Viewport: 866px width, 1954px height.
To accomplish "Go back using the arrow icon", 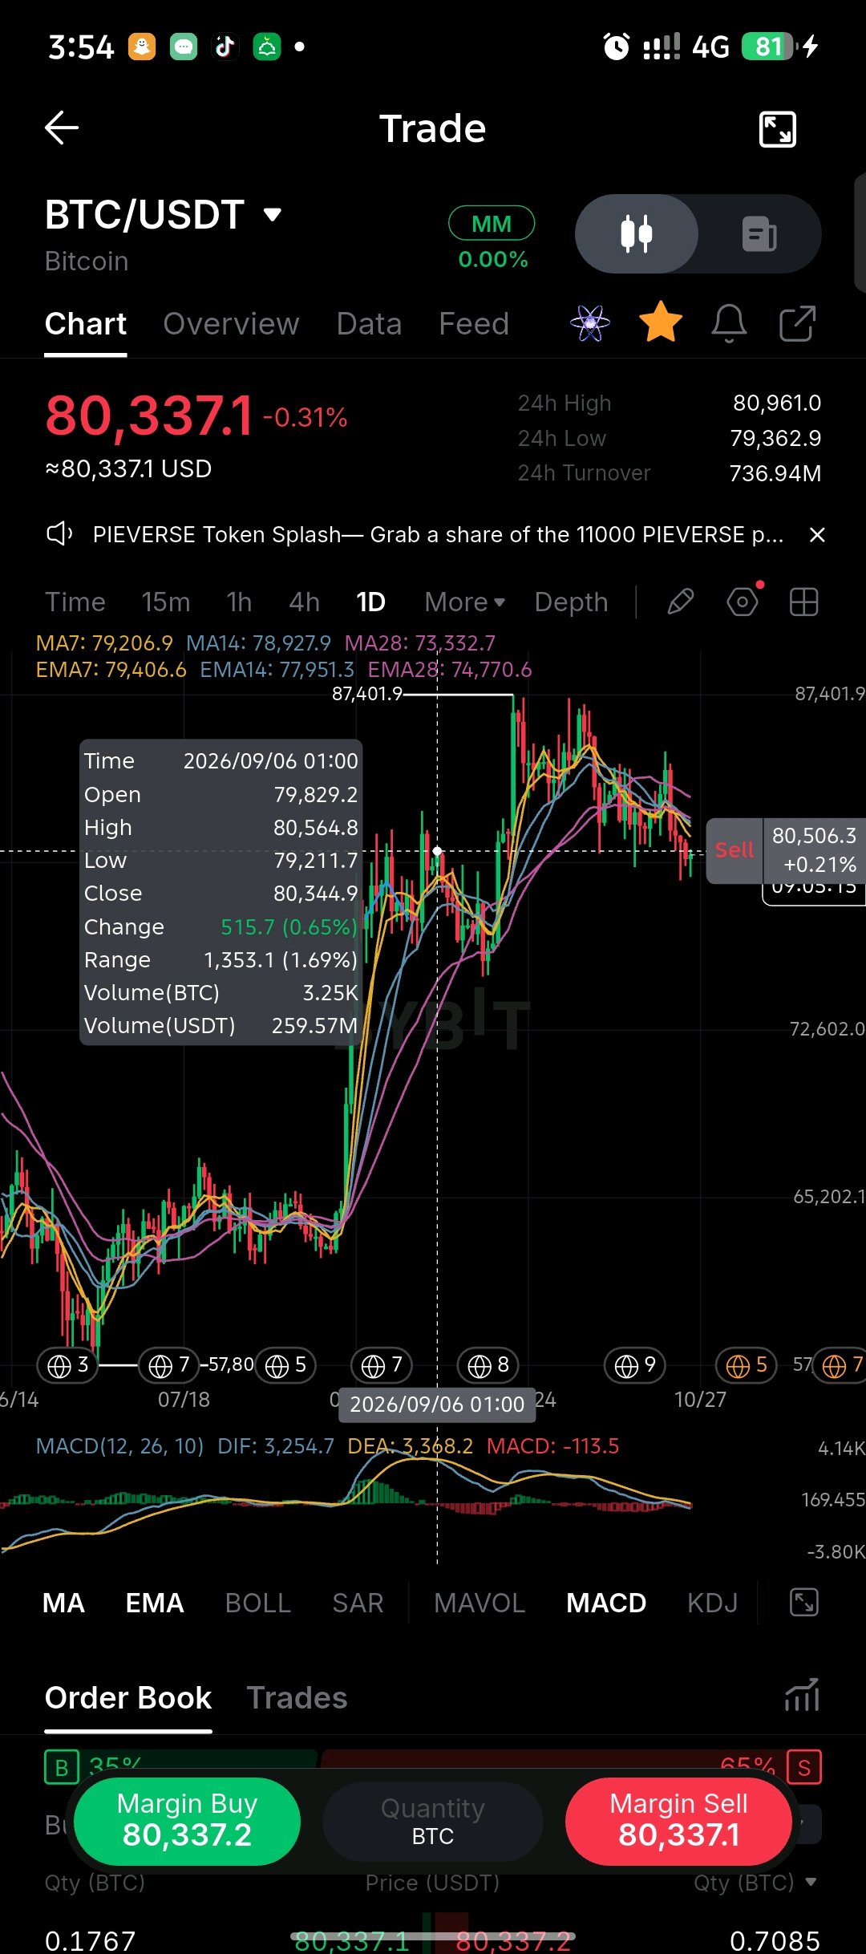I will [x=61, y=128].
